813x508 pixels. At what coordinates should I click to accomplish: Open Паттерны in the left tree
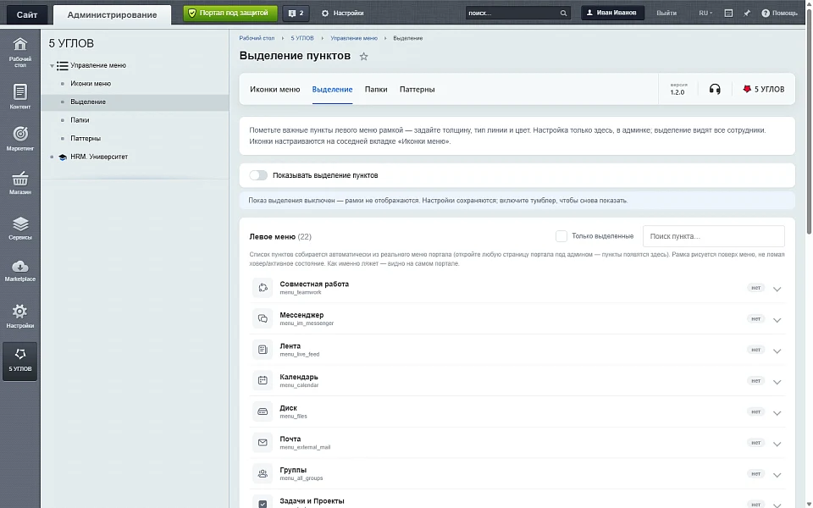click(x=86, y=138)
